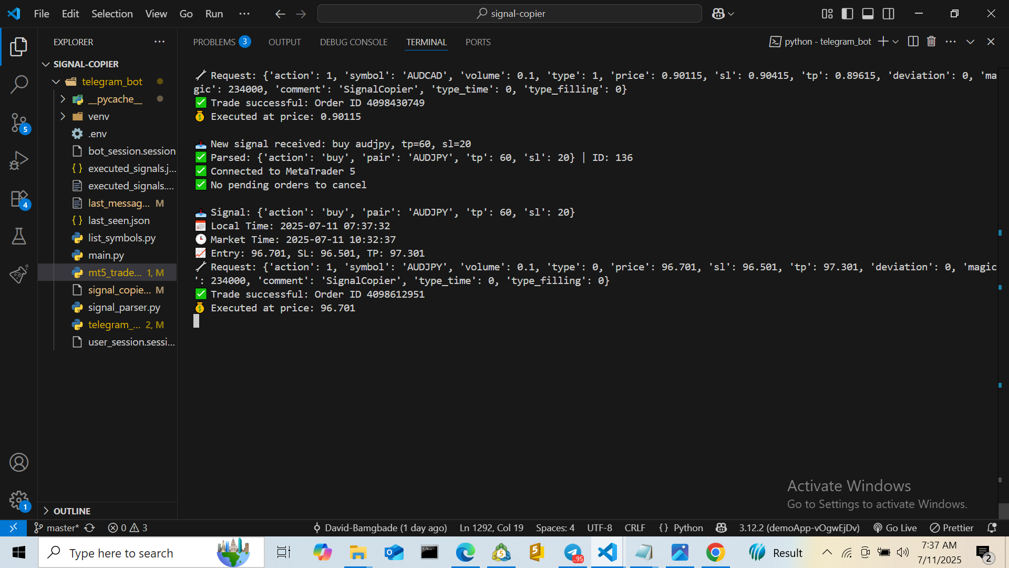1009x568 pixels.
Task: Split the terminal pane
Action: (x=913, y=42)
